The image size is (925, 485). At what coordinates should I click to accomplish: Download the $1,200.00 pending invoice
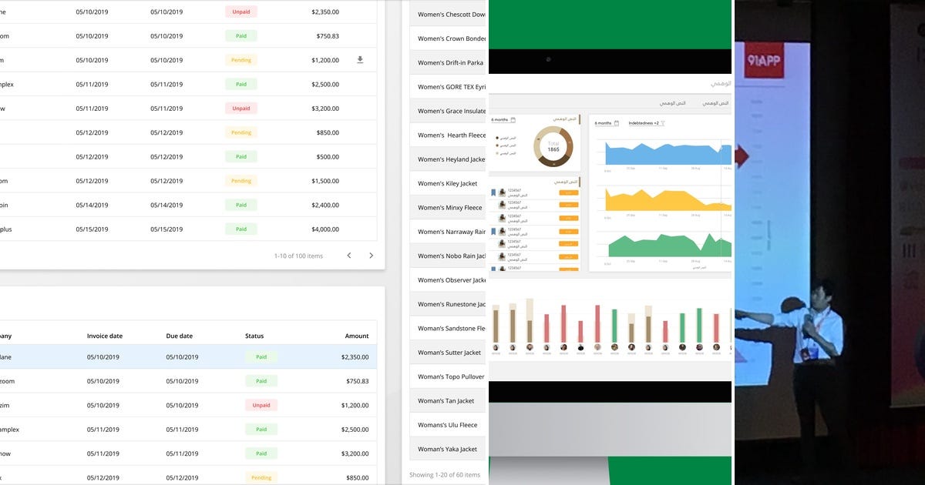360,59
